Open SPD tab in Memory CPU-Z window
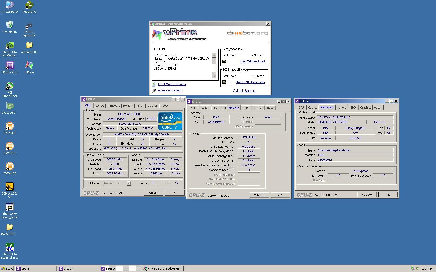 [245, 108]
